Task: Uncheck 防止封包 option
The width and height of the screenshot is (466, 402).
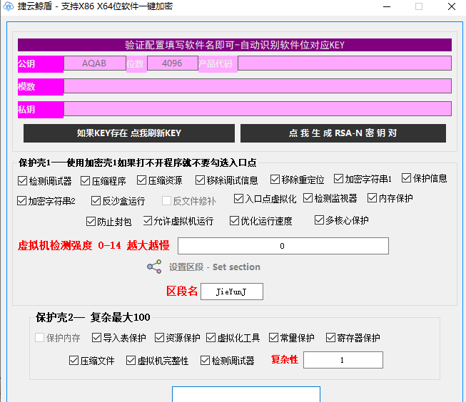Action: [x=91, y=221]
